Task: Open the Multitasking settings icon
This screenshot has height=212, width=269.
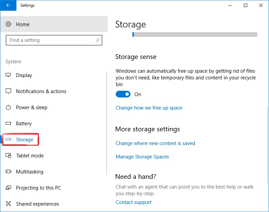Action: coord(9,172)
